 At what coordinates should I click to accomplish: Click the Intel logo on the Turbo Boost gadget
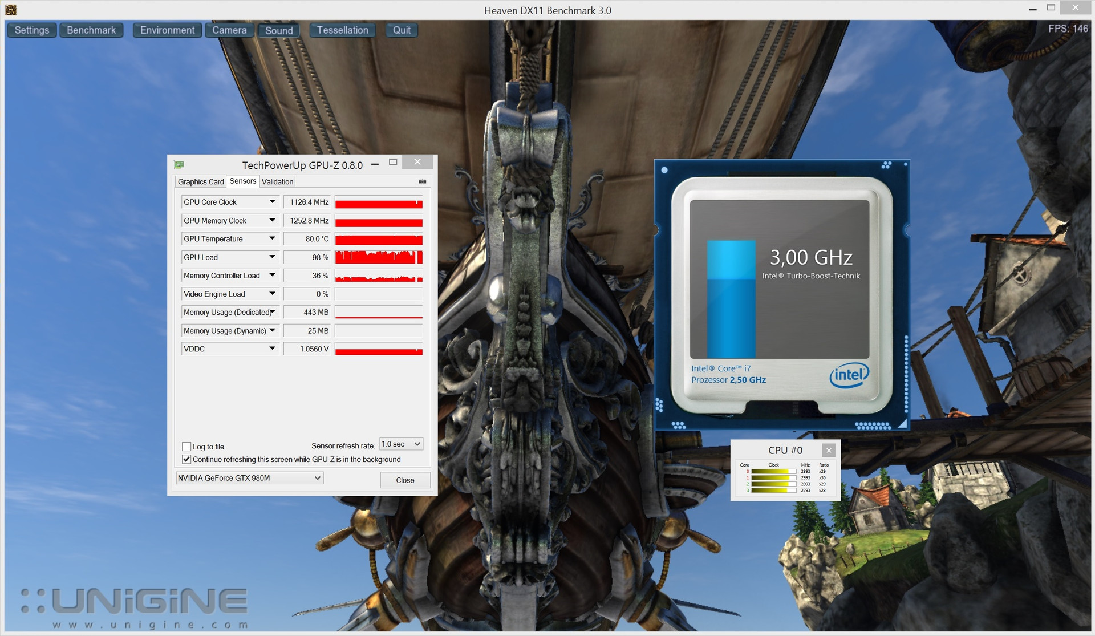[x=849, y=375]
